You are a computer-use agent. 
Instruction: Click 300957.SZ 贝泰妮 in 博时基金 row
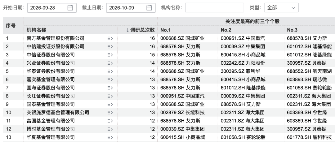click(x=307, y=129)
